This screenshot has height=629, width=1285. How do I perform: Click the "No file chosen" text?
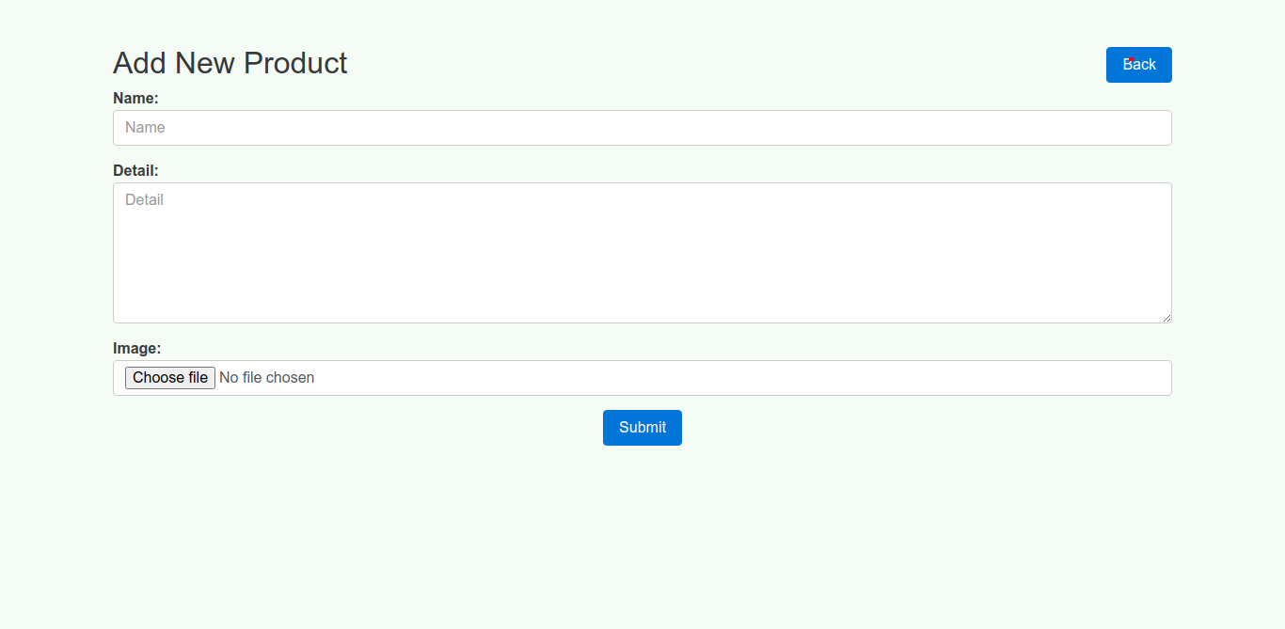pos(267,378)
